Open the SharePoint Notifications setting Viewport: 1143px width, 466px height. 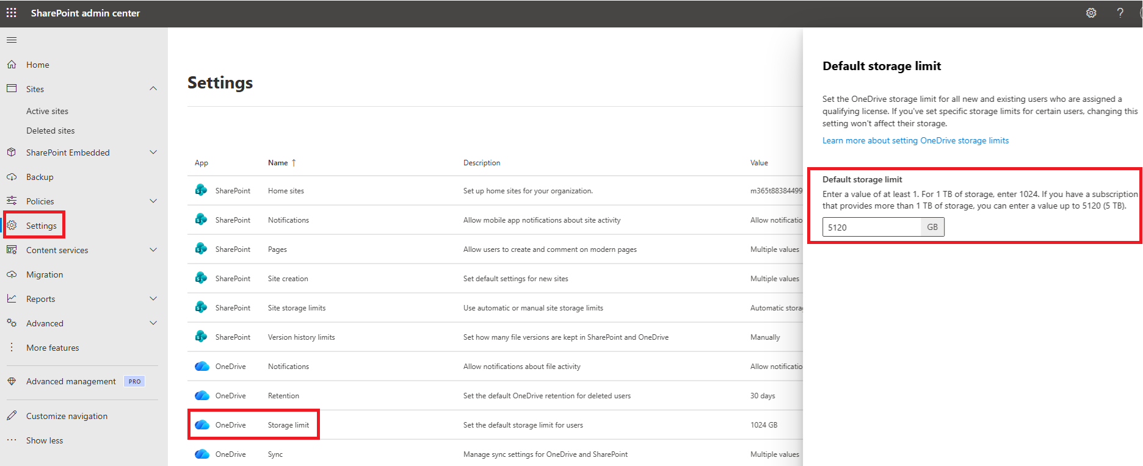click(x=288, y=220)
